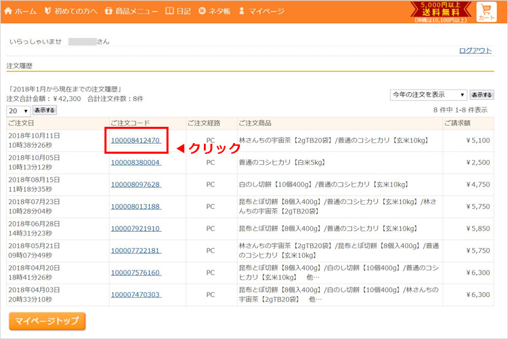Click the 商品メニュー basket icon
The image size is (508, 339).
click(108, 11)
